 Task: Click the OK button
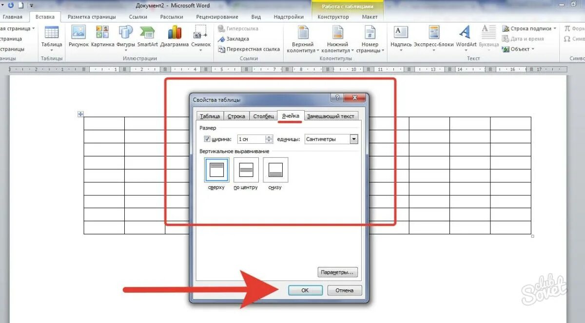pyautogui.click(x=305, y=290)
